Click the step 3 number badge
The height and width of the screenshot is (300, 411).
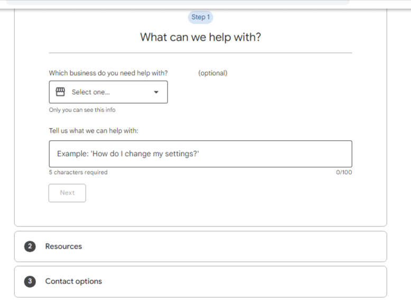pos(30,281)
